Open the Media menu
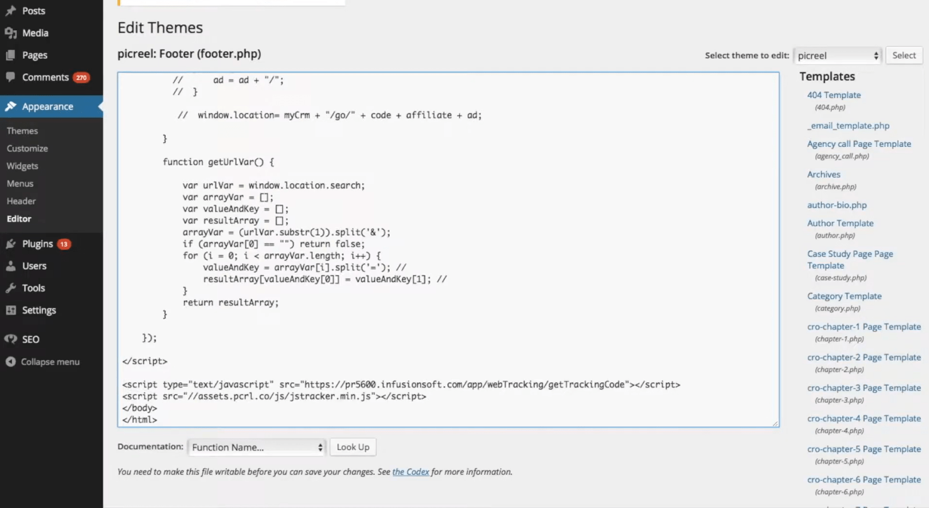The image size is (929, 508). [x=35, y=33]
